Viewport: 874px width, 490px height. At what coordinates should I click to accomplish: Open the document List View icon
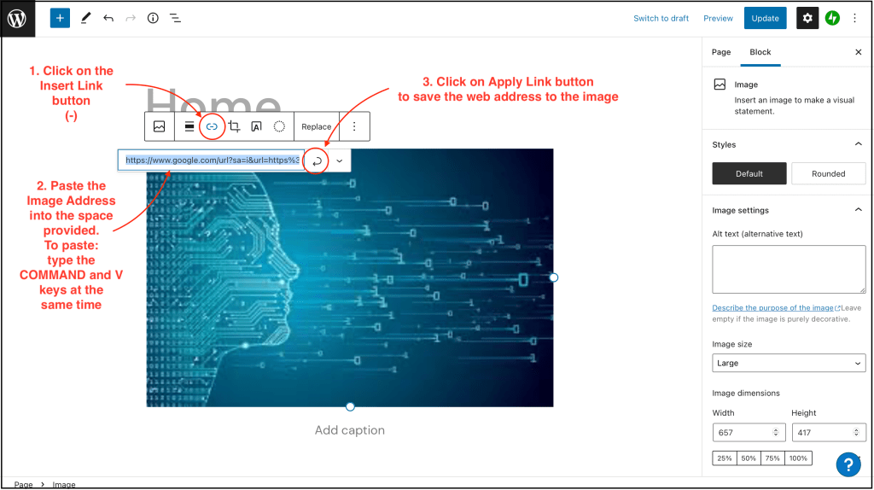tap(175, 18)
